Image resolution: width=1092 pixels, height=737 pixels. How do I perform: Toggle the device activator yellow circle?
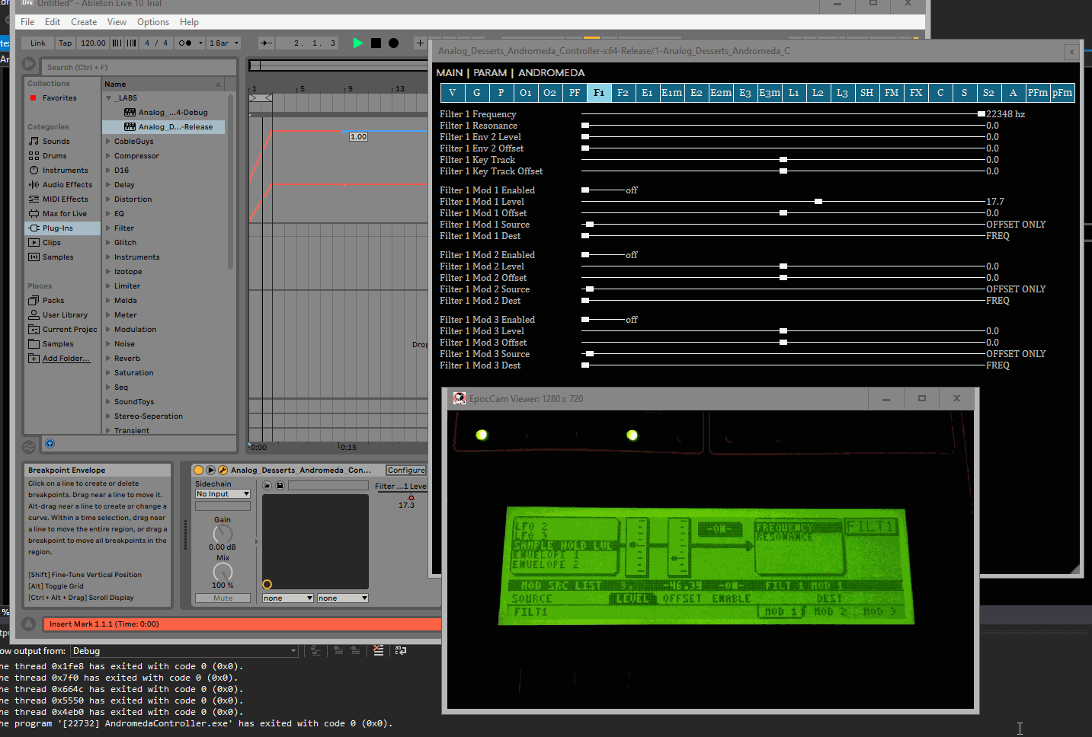point(199,471)
